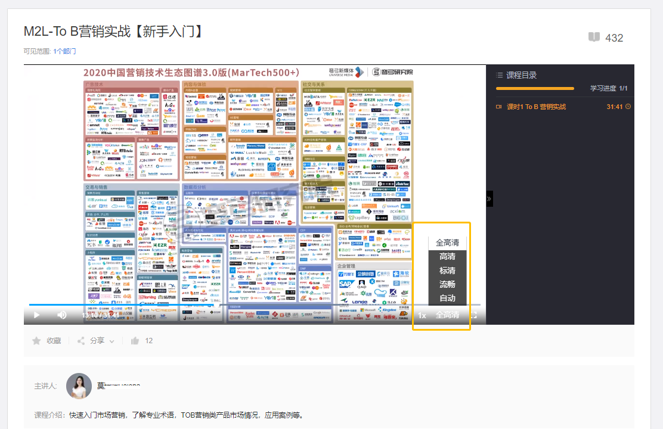
Task: Click the like count 12
Action: 149,341
